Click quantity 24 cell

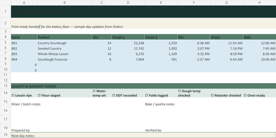point(102,43)
